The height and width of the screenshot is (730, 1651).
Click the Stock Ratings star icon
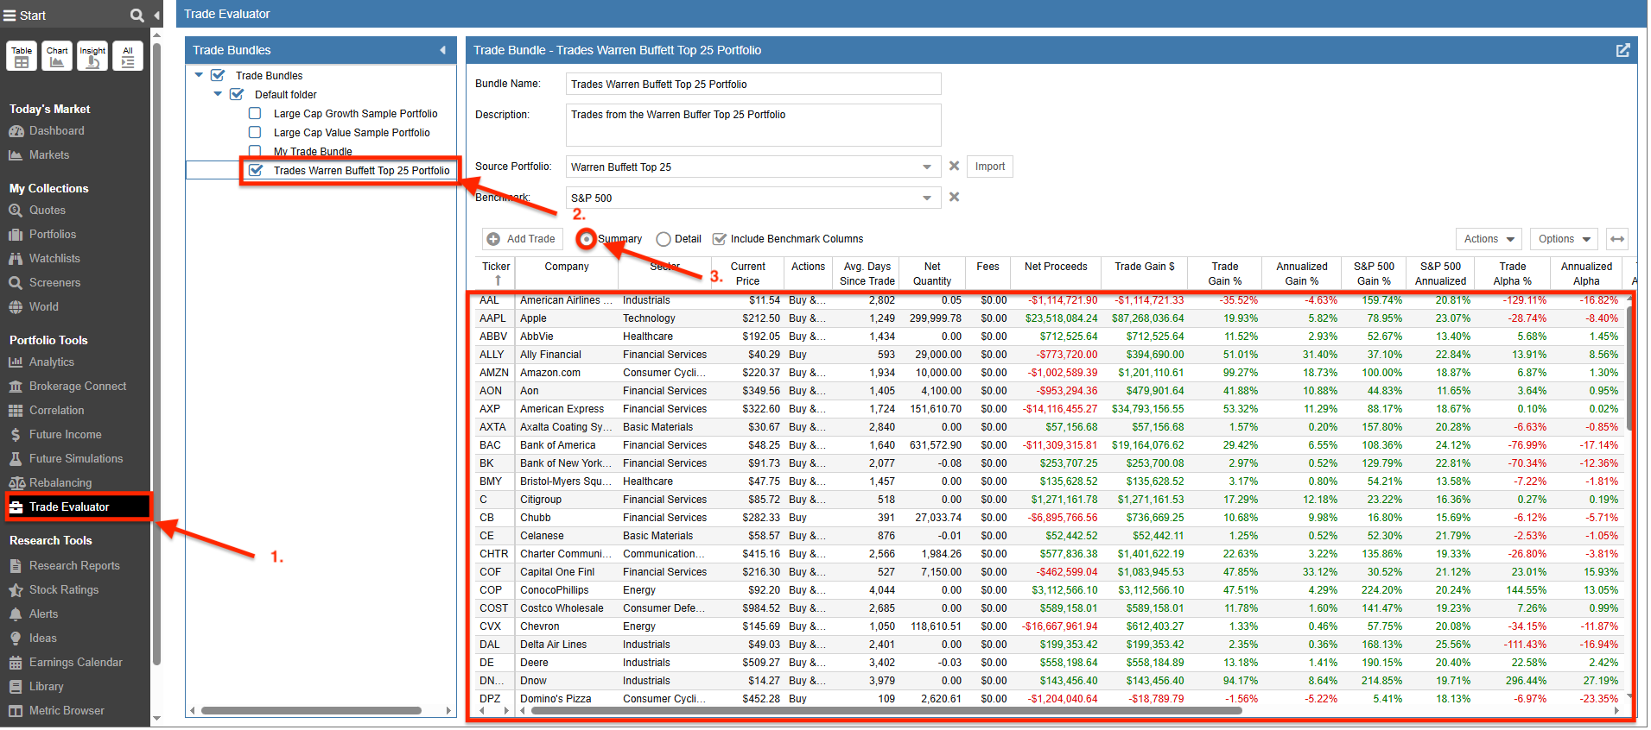pos(16,590)
